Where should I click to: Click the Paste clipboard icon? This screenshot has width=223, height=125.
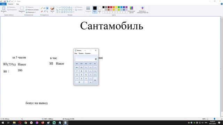pyautogui.click(x=4, y=8)
